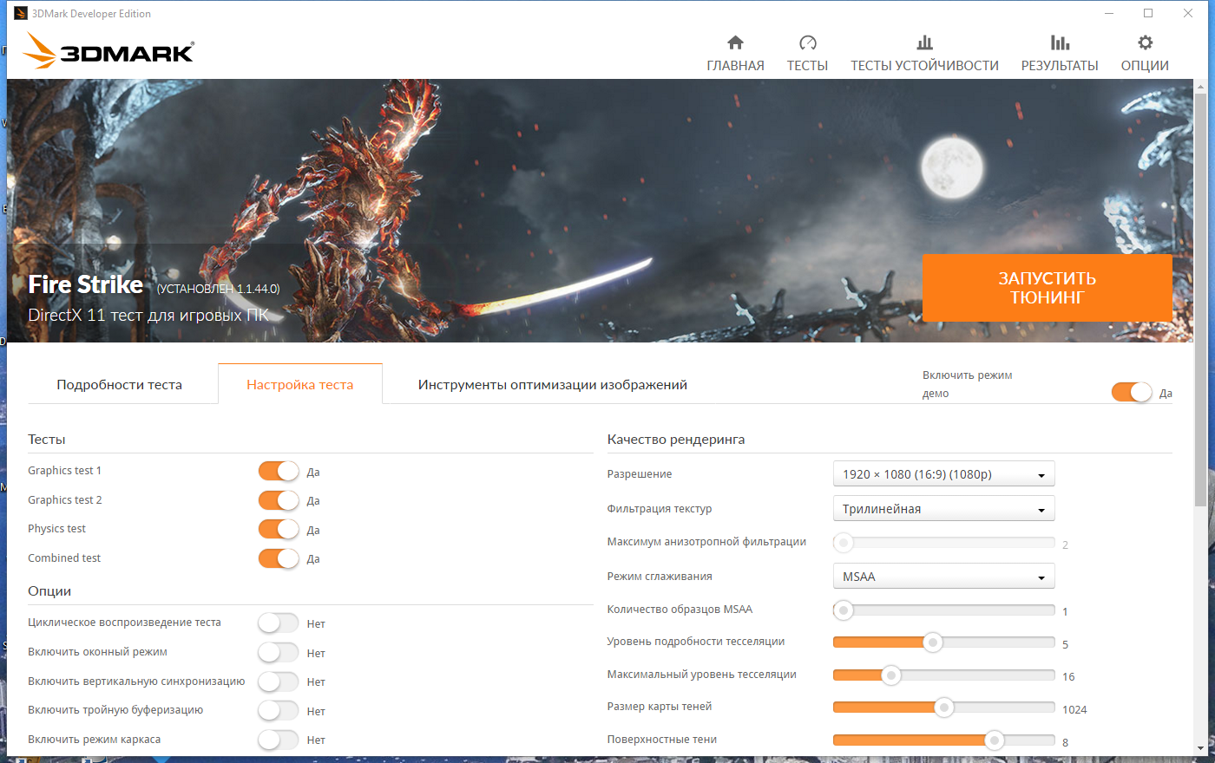Open the ОПЦИИ gear icon
The width and height of the screenshot is (1215, 763).
pyautogui.click(x=1145, y=43)
